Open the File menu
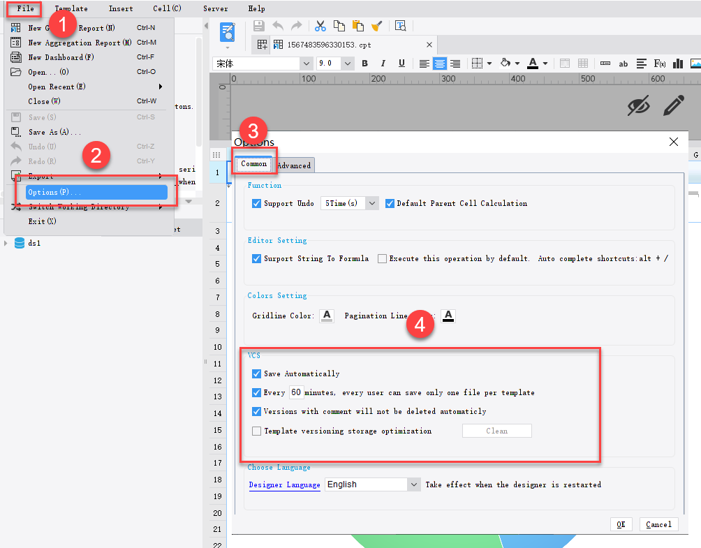The height and width of the screenshot is (548, 701). pyautogui.click(x=25, y=8)
